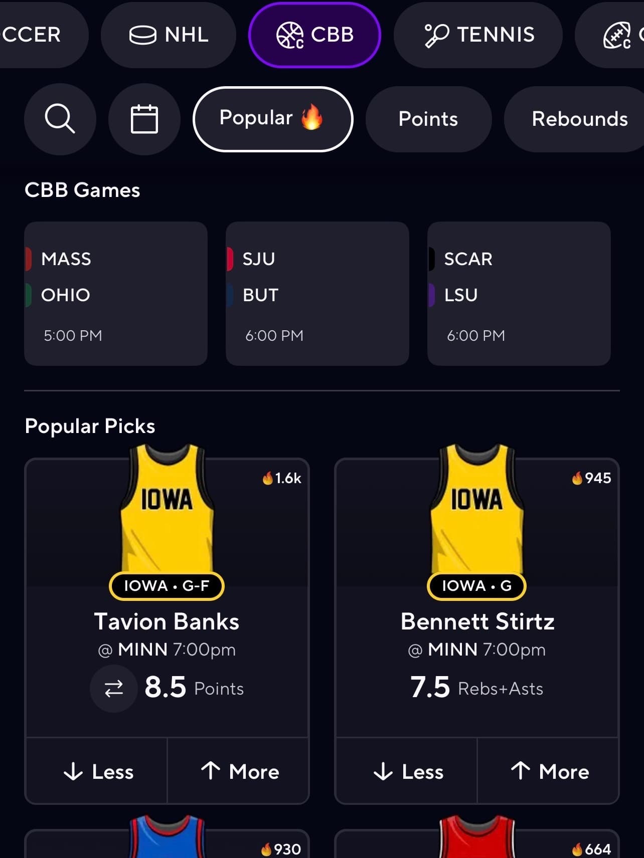
Task: Switch to the Tennis sport tab
Action: click(478, 35)
